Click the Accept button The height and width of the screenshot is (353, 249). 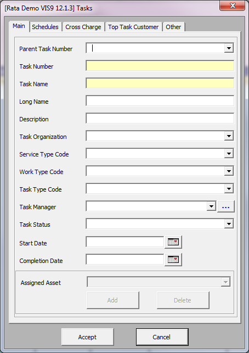point(88,337)
